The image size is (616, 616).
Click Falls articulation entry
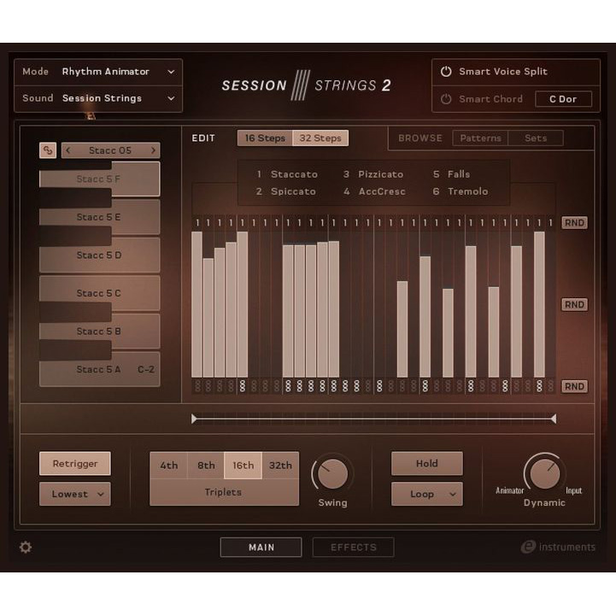point(451,174)
